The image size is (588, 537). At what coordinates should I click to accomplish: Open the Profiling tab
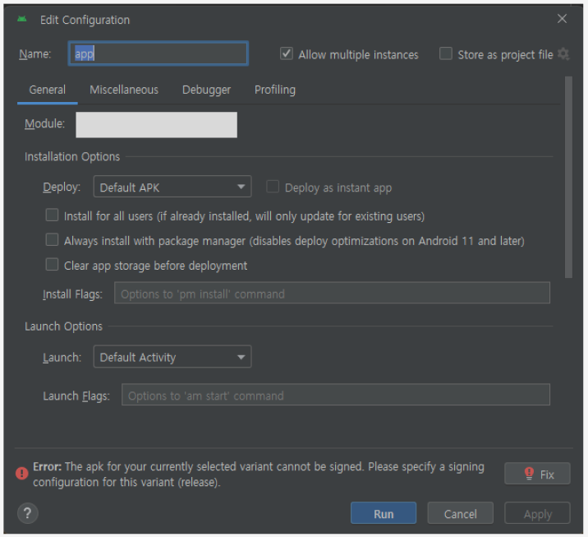[x=275, y=90]
